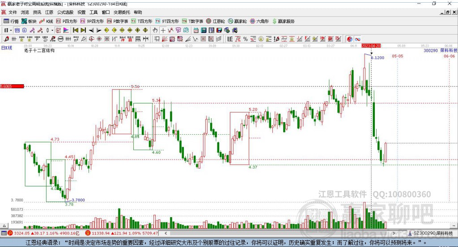The image size is (458, 247).
Task: Open the 江恩 menu
Action: [x=49, y=12]
